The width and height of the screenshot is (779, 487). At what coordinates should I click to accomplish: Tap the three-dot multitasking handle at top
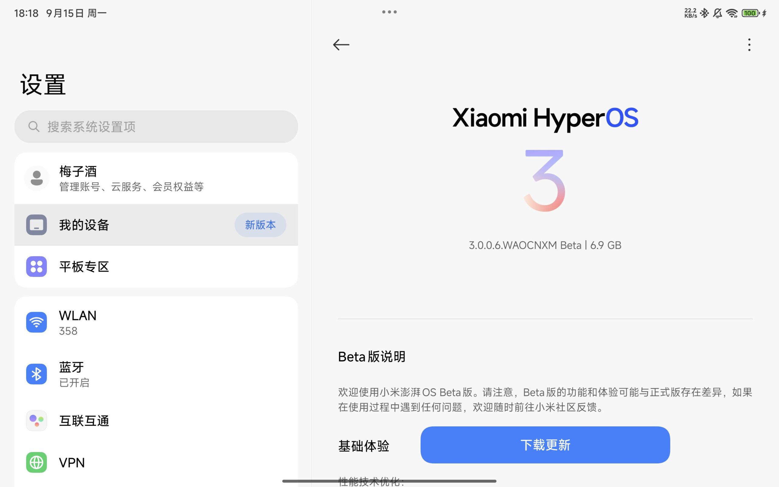(x=389, y=12)
